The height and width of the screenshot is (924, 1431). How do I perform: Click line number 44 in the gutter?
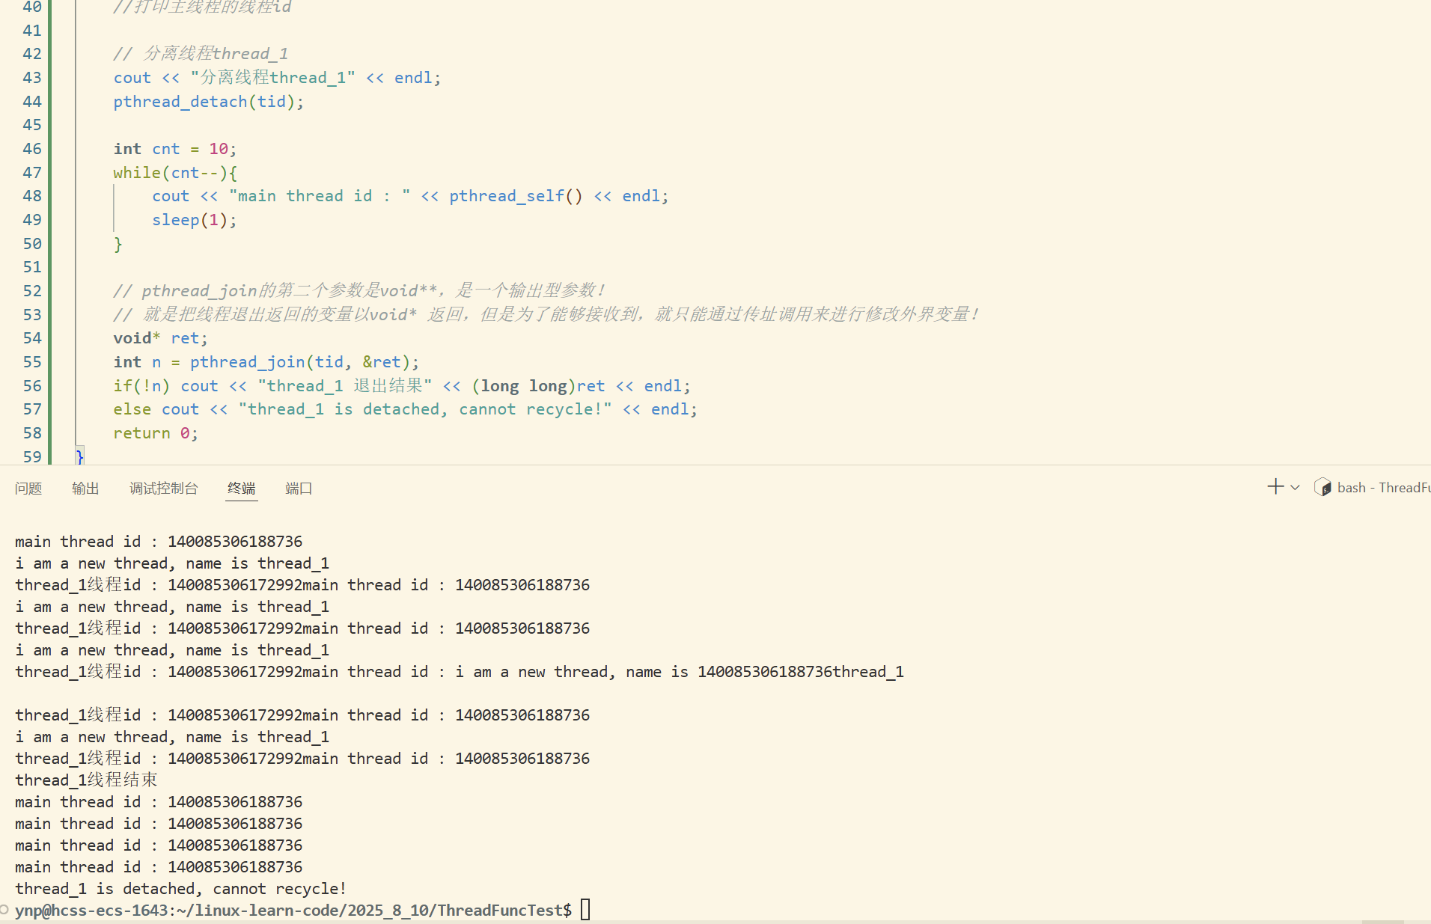[32, 102]
